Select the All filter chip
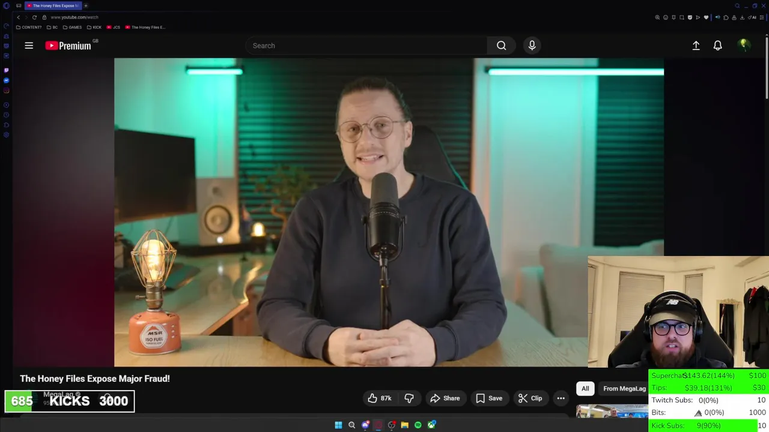Viewport: 769px width, 432px height. click(585, 389)
